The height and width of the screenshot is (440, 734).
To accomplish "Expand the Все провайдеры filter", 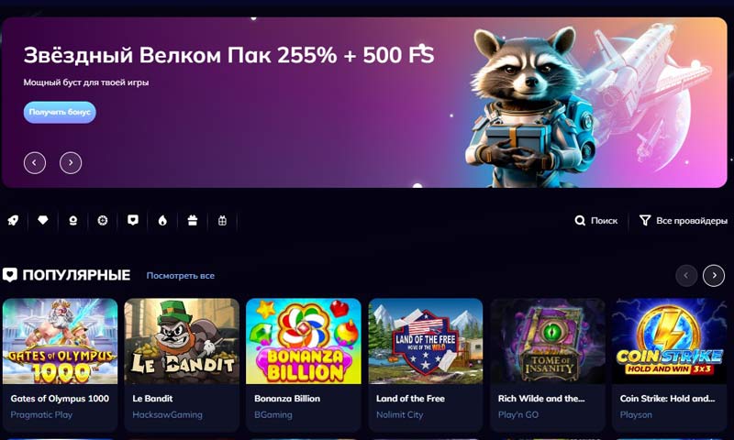I will [684, 221].
